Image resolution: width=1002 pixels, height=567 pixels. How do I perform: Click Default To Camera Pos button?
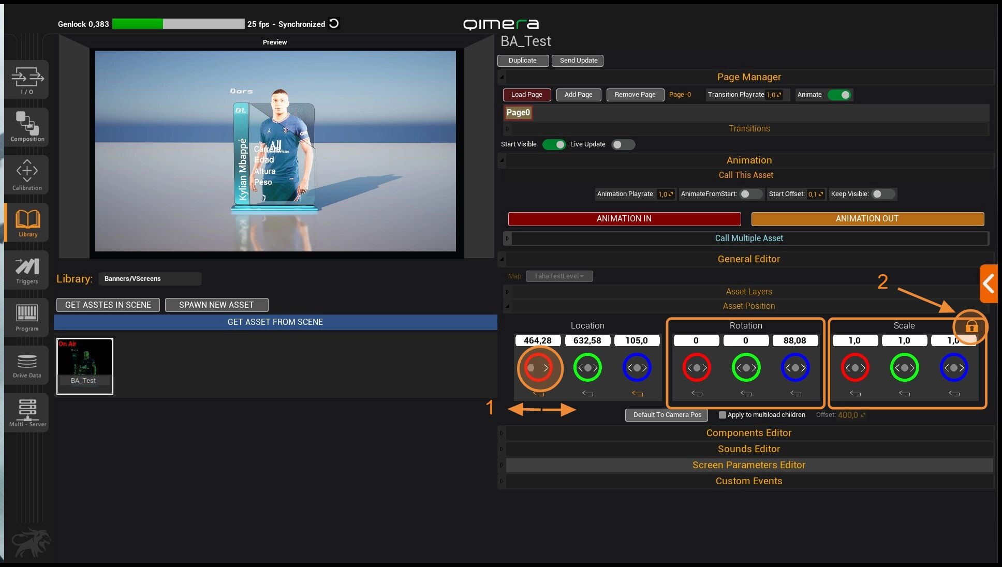point(667,415)
